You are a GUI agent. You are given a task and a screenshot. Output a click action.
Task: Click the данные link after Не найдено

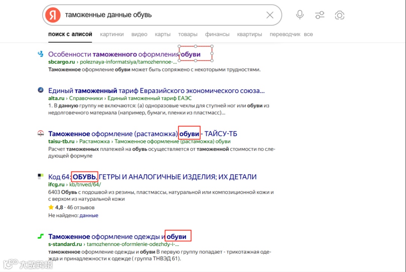coord(89,216)
